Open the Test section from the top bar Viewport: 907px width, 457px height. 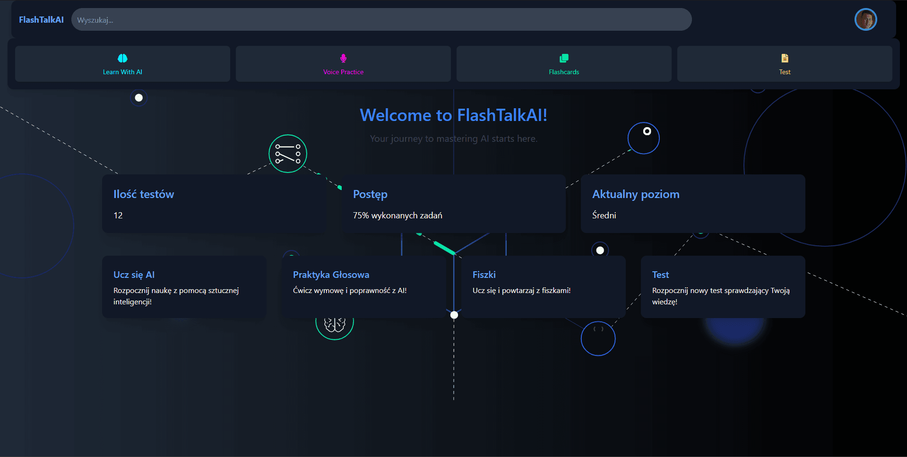[x=784, y=64]
